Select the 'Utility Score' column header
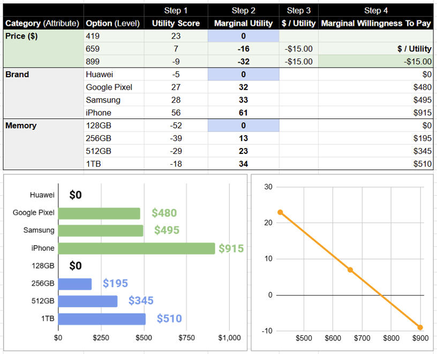Screen dimensions: 437x354 (x=176, y=23)
